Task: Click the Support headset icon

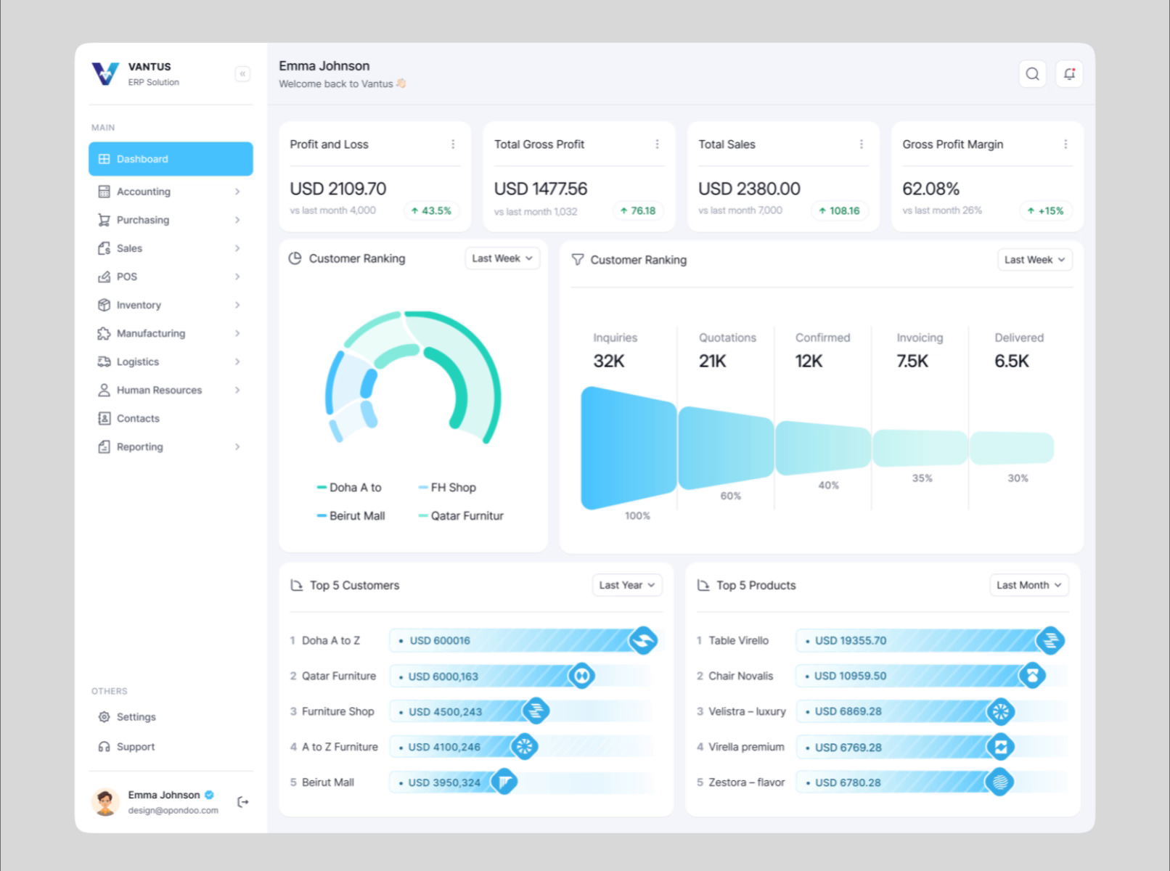Action: [x=104, y=747]
